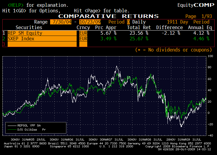Click the green DJS Oil&Gas legend line swatch
This screenshot has height=155, width=217.
(12, 130)
